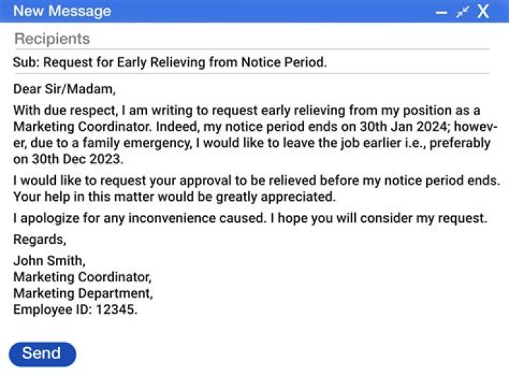Click the Recipients field

tap(212, 39)
